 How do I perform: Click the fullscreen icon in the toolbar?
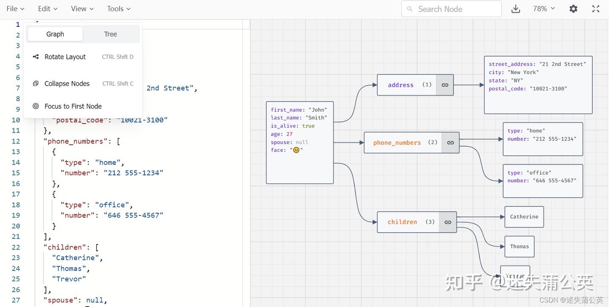(596, 9)
